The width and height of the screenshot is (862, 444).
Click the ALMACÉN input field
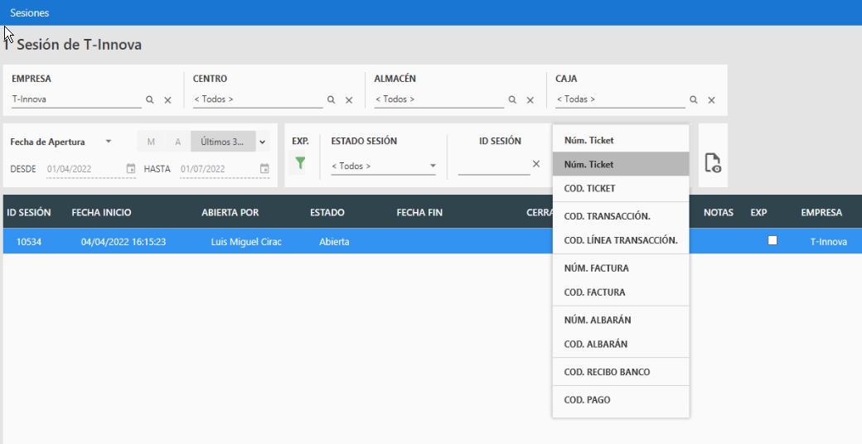pyautogui.click(x=439, y=99)
